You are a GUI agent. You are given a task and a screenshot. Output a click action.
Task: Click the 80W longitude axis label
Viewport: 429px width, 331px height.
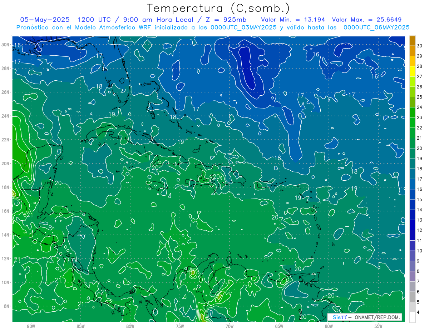click(x=130, y=326)
